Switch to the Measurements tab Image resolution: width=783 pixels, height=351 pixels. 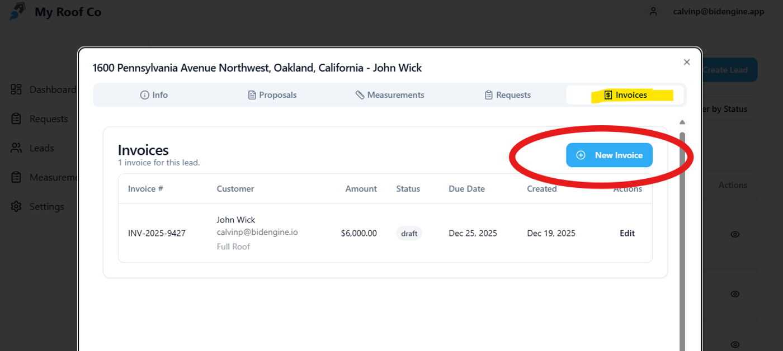coord(390,95)
